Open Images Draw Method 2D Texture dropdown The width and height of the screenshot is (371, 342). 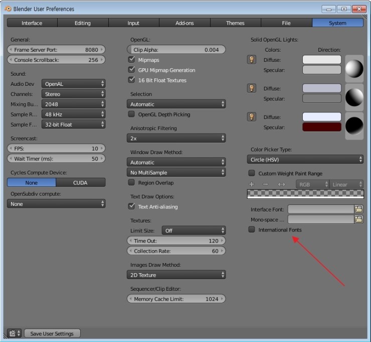176,275
